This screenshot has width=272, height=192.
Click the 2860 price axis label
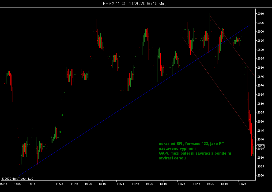[x=261, y=104]
